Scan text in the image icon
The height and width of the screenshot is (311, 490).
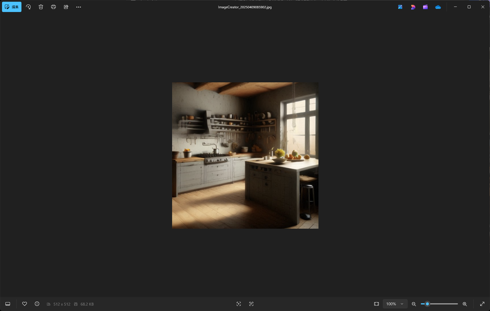coord(251,304)
